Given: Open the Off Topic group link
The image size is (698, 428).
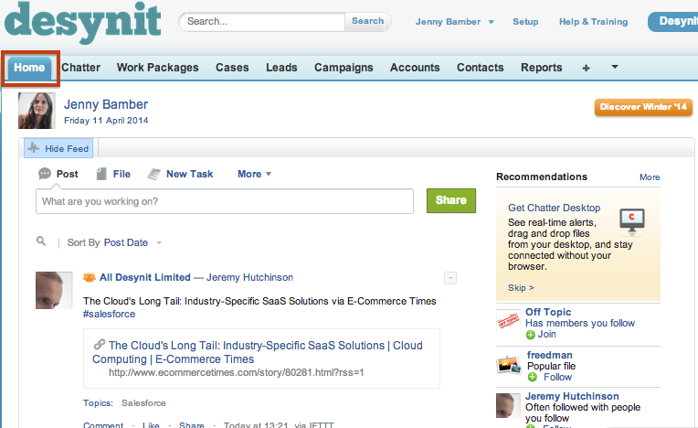Looking at the screenshot, I should pyautogui.click(x=548, y=312).
